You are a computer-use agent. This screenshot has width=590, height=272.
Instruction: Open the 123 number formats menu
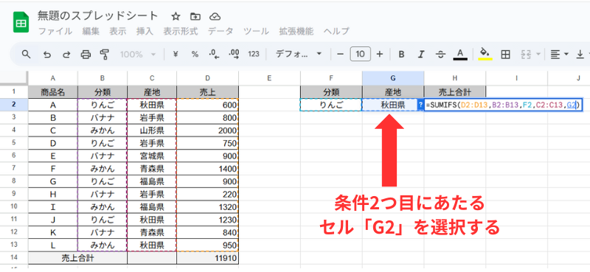point(254,54)
